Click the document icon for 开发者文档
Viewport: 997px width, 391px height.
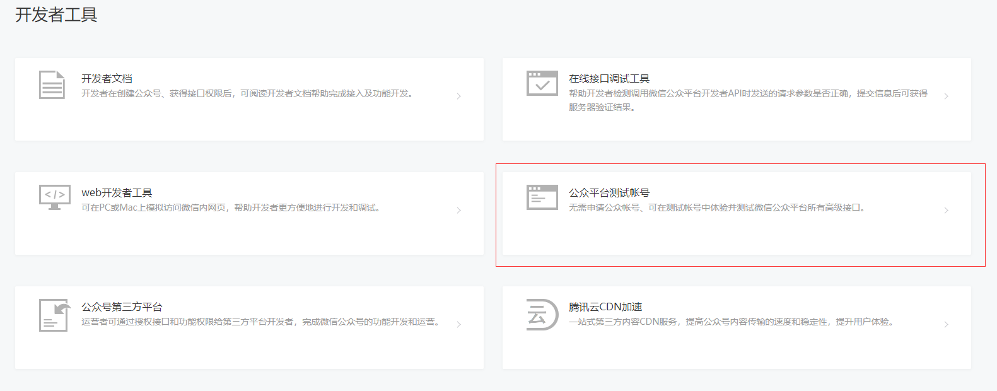52,85
